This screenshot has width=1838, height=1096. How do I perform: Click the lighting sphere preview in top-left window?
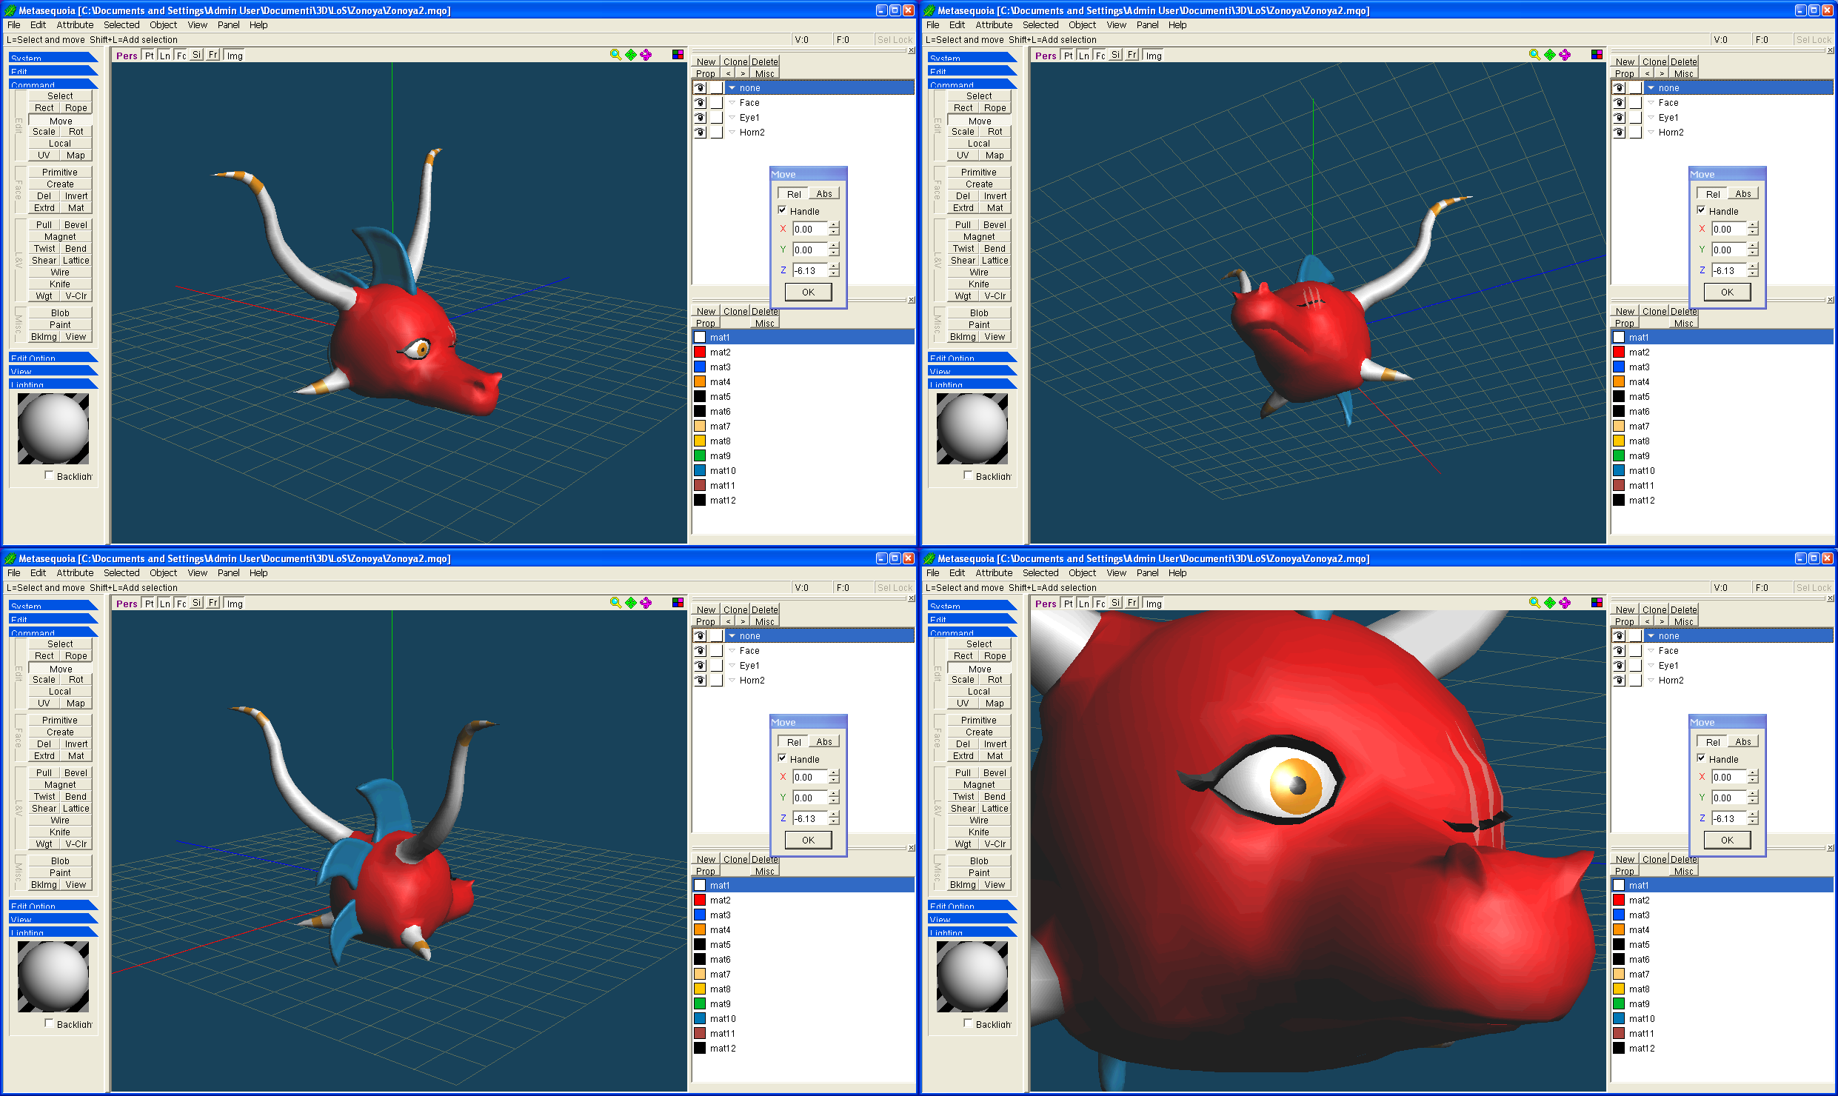[53, 429]
